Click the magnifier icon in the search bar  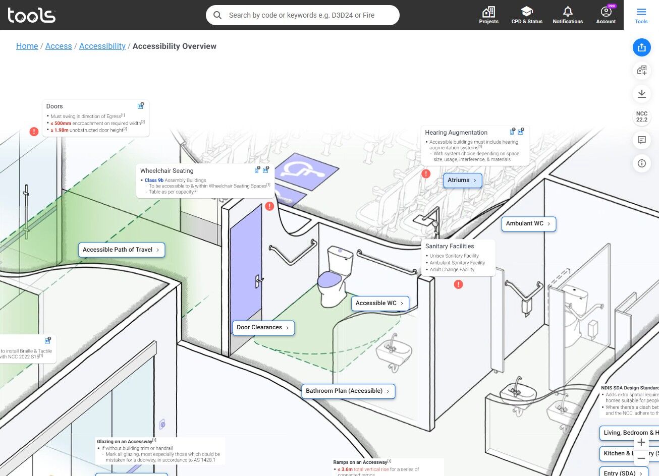coord(217,15)
